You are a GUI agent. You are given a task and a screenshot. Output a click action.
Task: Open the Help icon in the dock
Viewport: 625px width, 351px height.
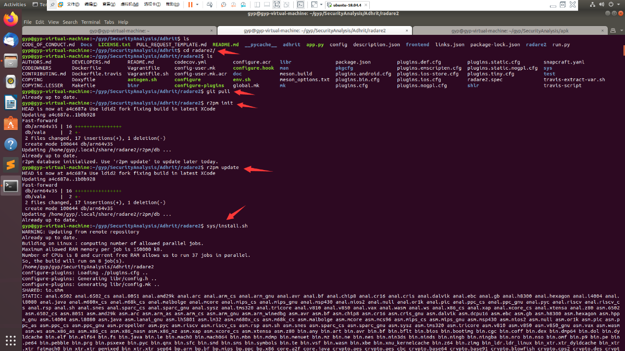[x=10, y=144]
